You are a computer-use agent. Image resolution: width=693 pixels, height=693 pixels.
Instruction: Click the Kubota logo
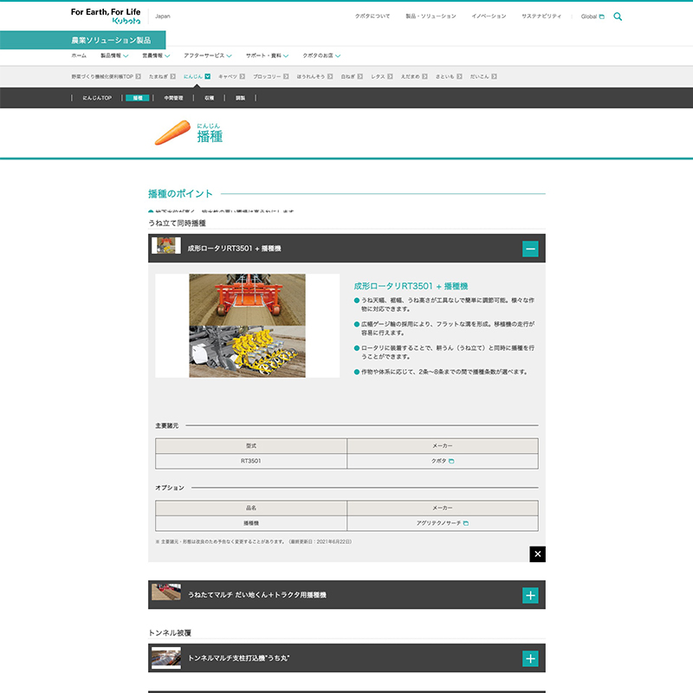[x=105, y=16]
